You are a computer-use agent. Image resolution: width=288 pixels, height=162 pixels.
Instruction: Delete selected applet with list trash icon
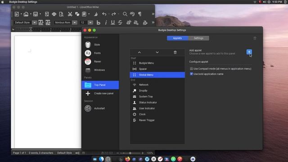[175, 53]
